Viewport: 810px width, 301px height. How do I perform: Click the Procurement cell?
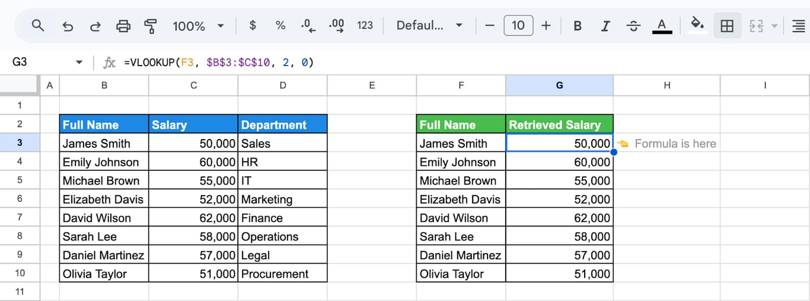click(283, 273)
